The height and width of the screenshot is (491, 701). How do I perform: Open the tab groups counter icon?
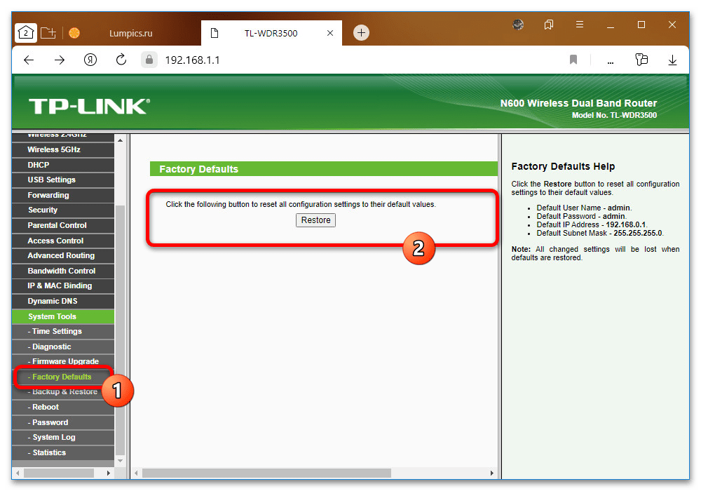(x=25, y=32)
